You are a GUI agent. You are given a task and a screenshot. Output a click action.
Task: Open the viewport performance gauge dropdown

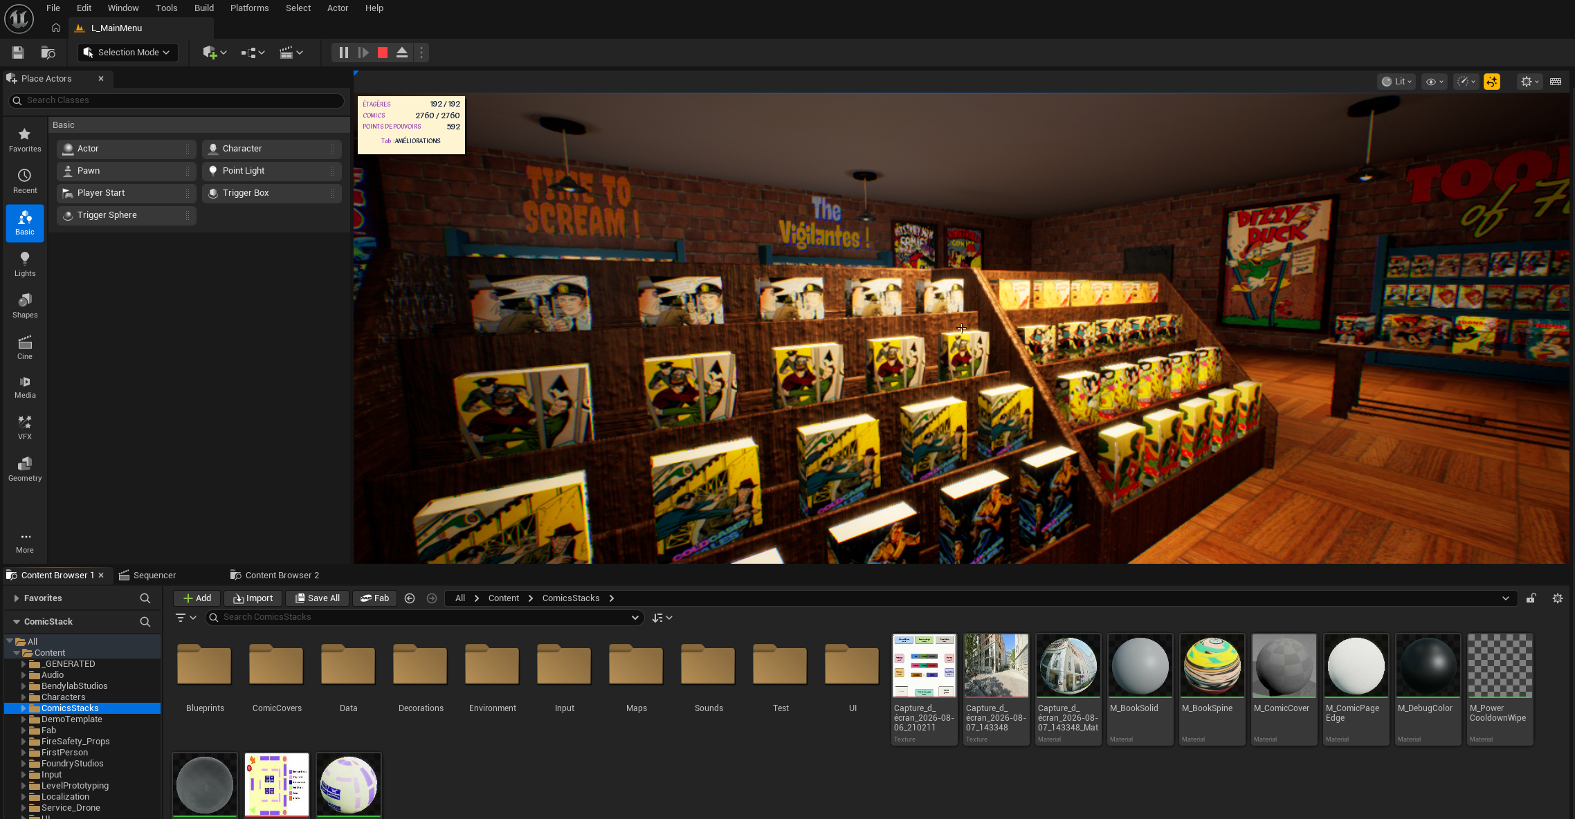pyautogui.click(x=1466, y=82)
